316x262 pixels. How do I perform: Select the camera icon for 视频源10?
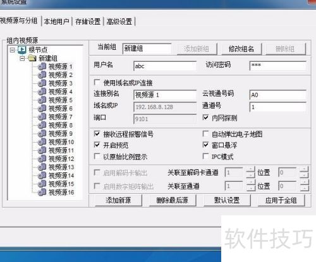[42, 142]
